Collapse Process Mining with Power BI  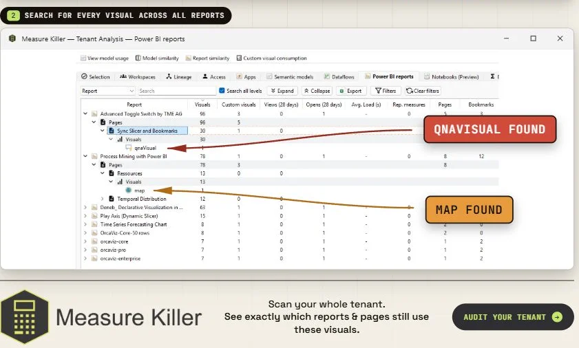click(85, 156)
